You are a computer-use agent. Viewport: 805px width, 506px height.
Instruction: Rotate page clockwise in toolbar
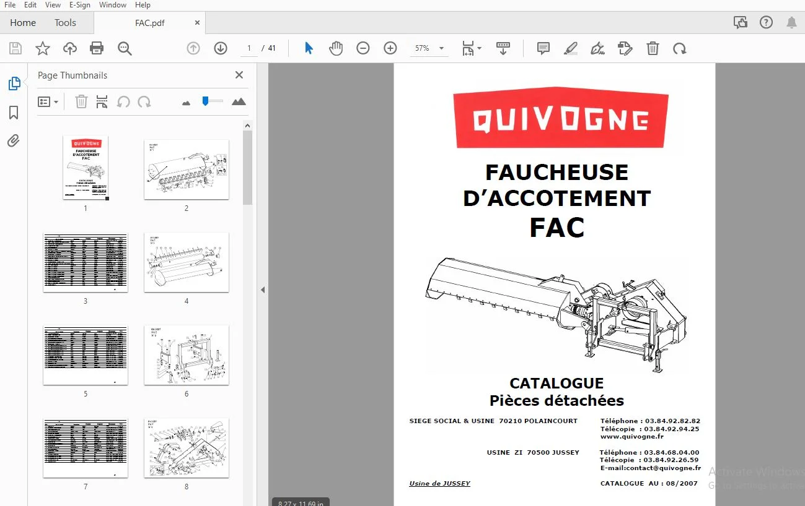point(680,48)
